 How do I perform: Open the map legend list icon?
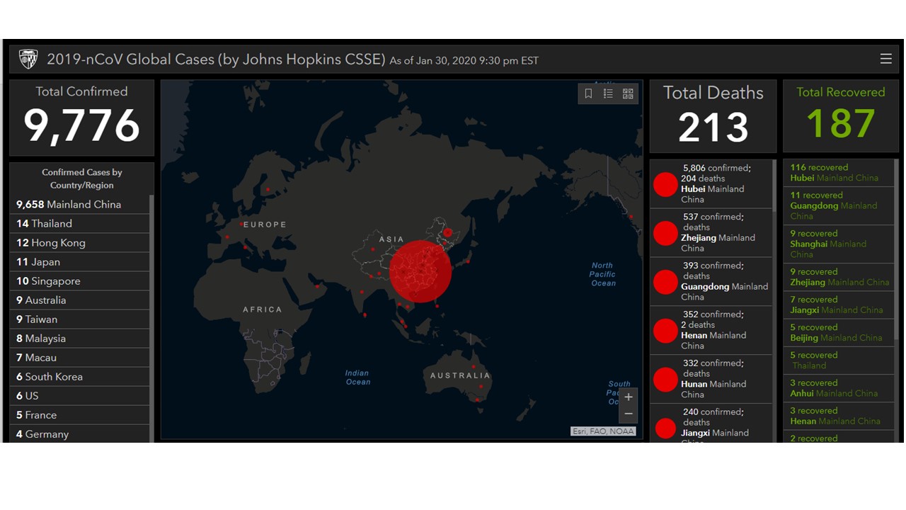(608, 93)
